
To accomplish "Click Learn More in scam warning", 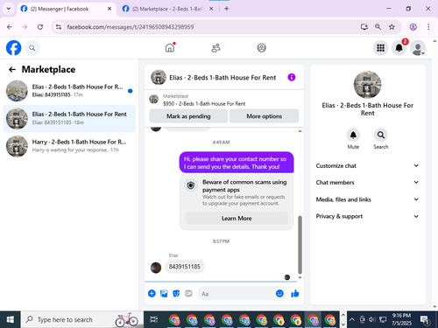I will pos(237,218).
